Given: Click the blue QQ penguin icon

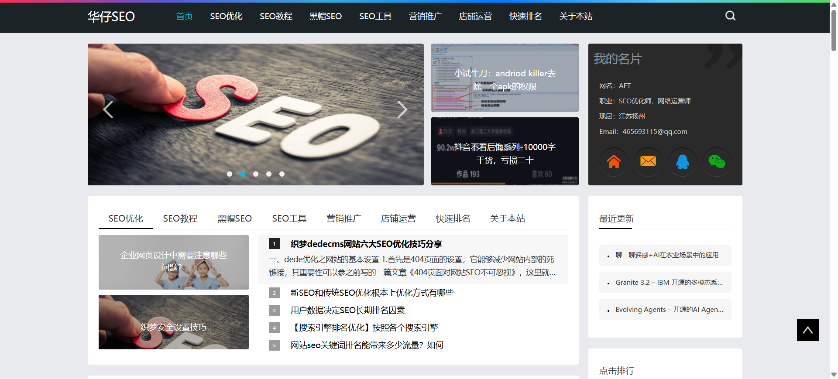Looking at the screenshot, I should tap(682, 162).
